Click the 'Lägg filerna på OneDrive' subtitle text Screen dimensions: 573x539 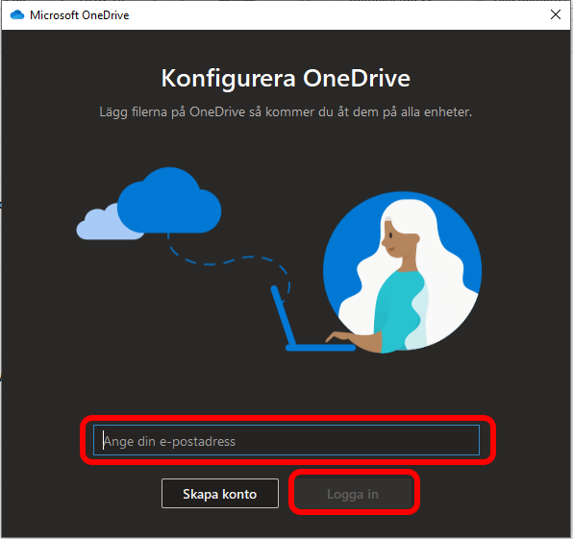(x=286, y=111)
